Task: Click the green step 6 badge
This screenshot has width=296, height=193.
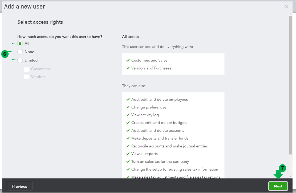Action: (x=4, y=54)
